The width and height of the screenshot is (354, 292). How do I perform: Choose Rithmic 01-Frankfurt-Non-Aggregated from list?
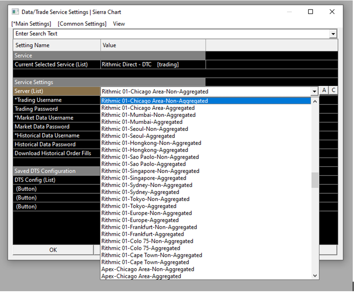click(149, 227)
